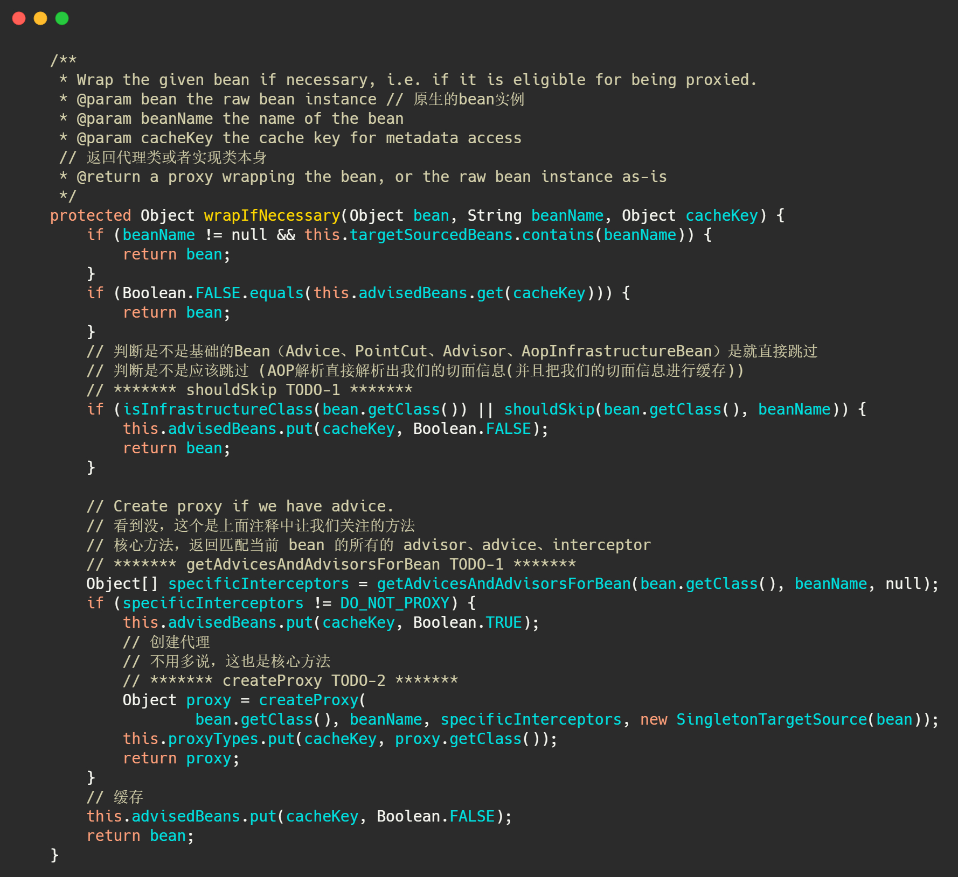958x877 pixels.
Task: Click the red close dot
Action: 19,18
